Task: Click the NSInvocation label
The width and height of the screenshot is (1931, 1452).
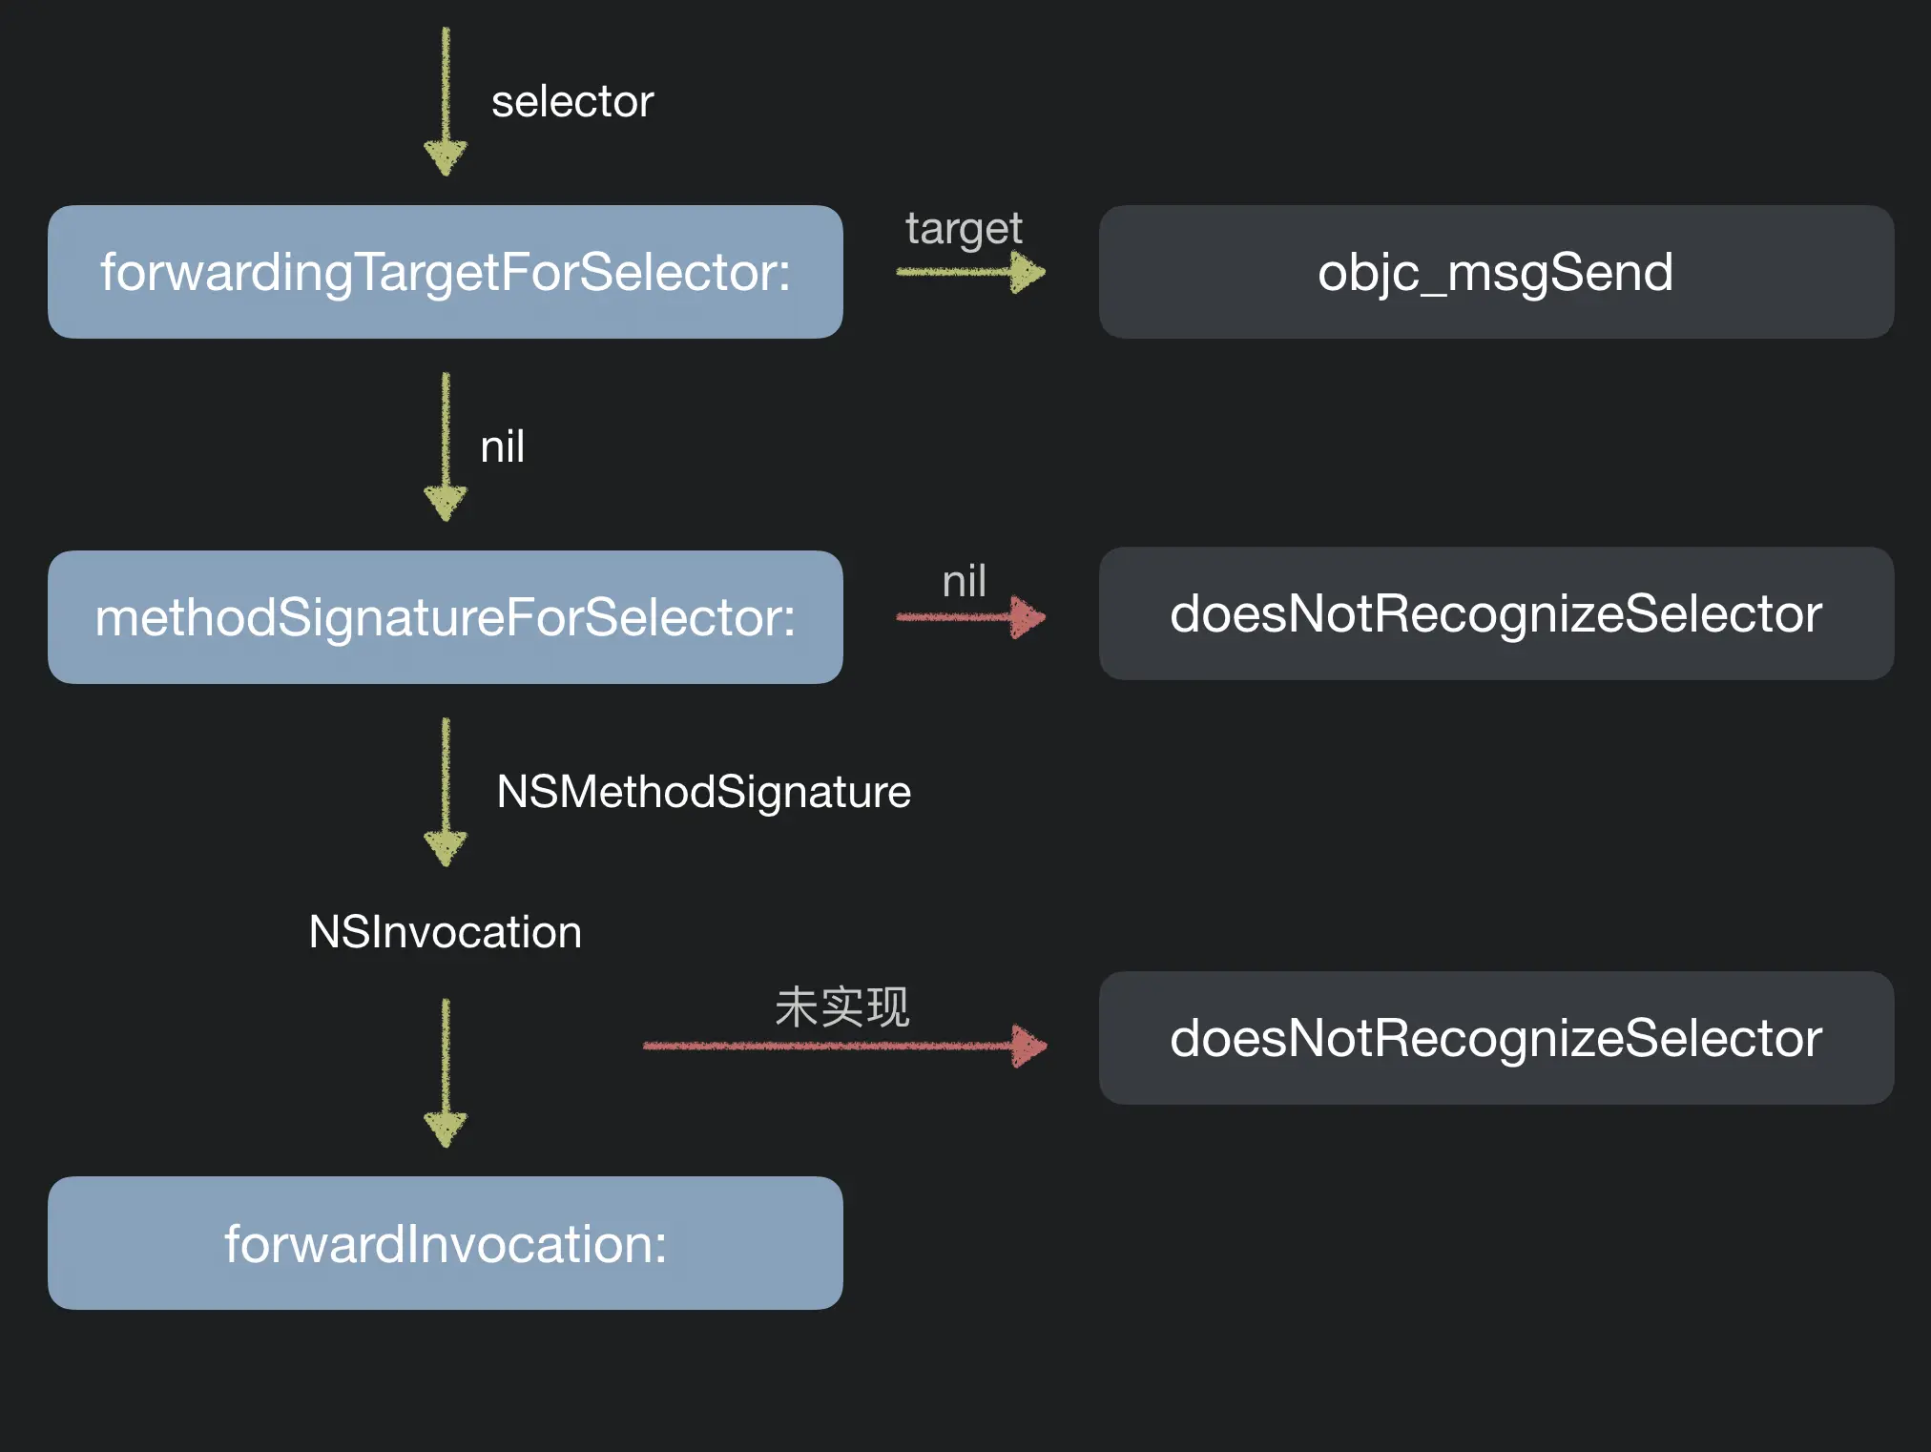Action: (x=445, y=932)
